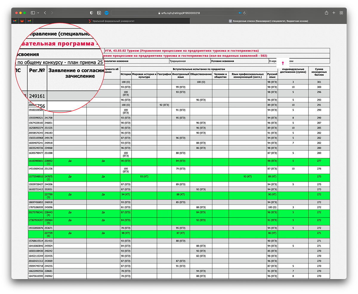Reload the urfu.ru ratings page
This screenshot has width=358, height=294.
(245, 13)
